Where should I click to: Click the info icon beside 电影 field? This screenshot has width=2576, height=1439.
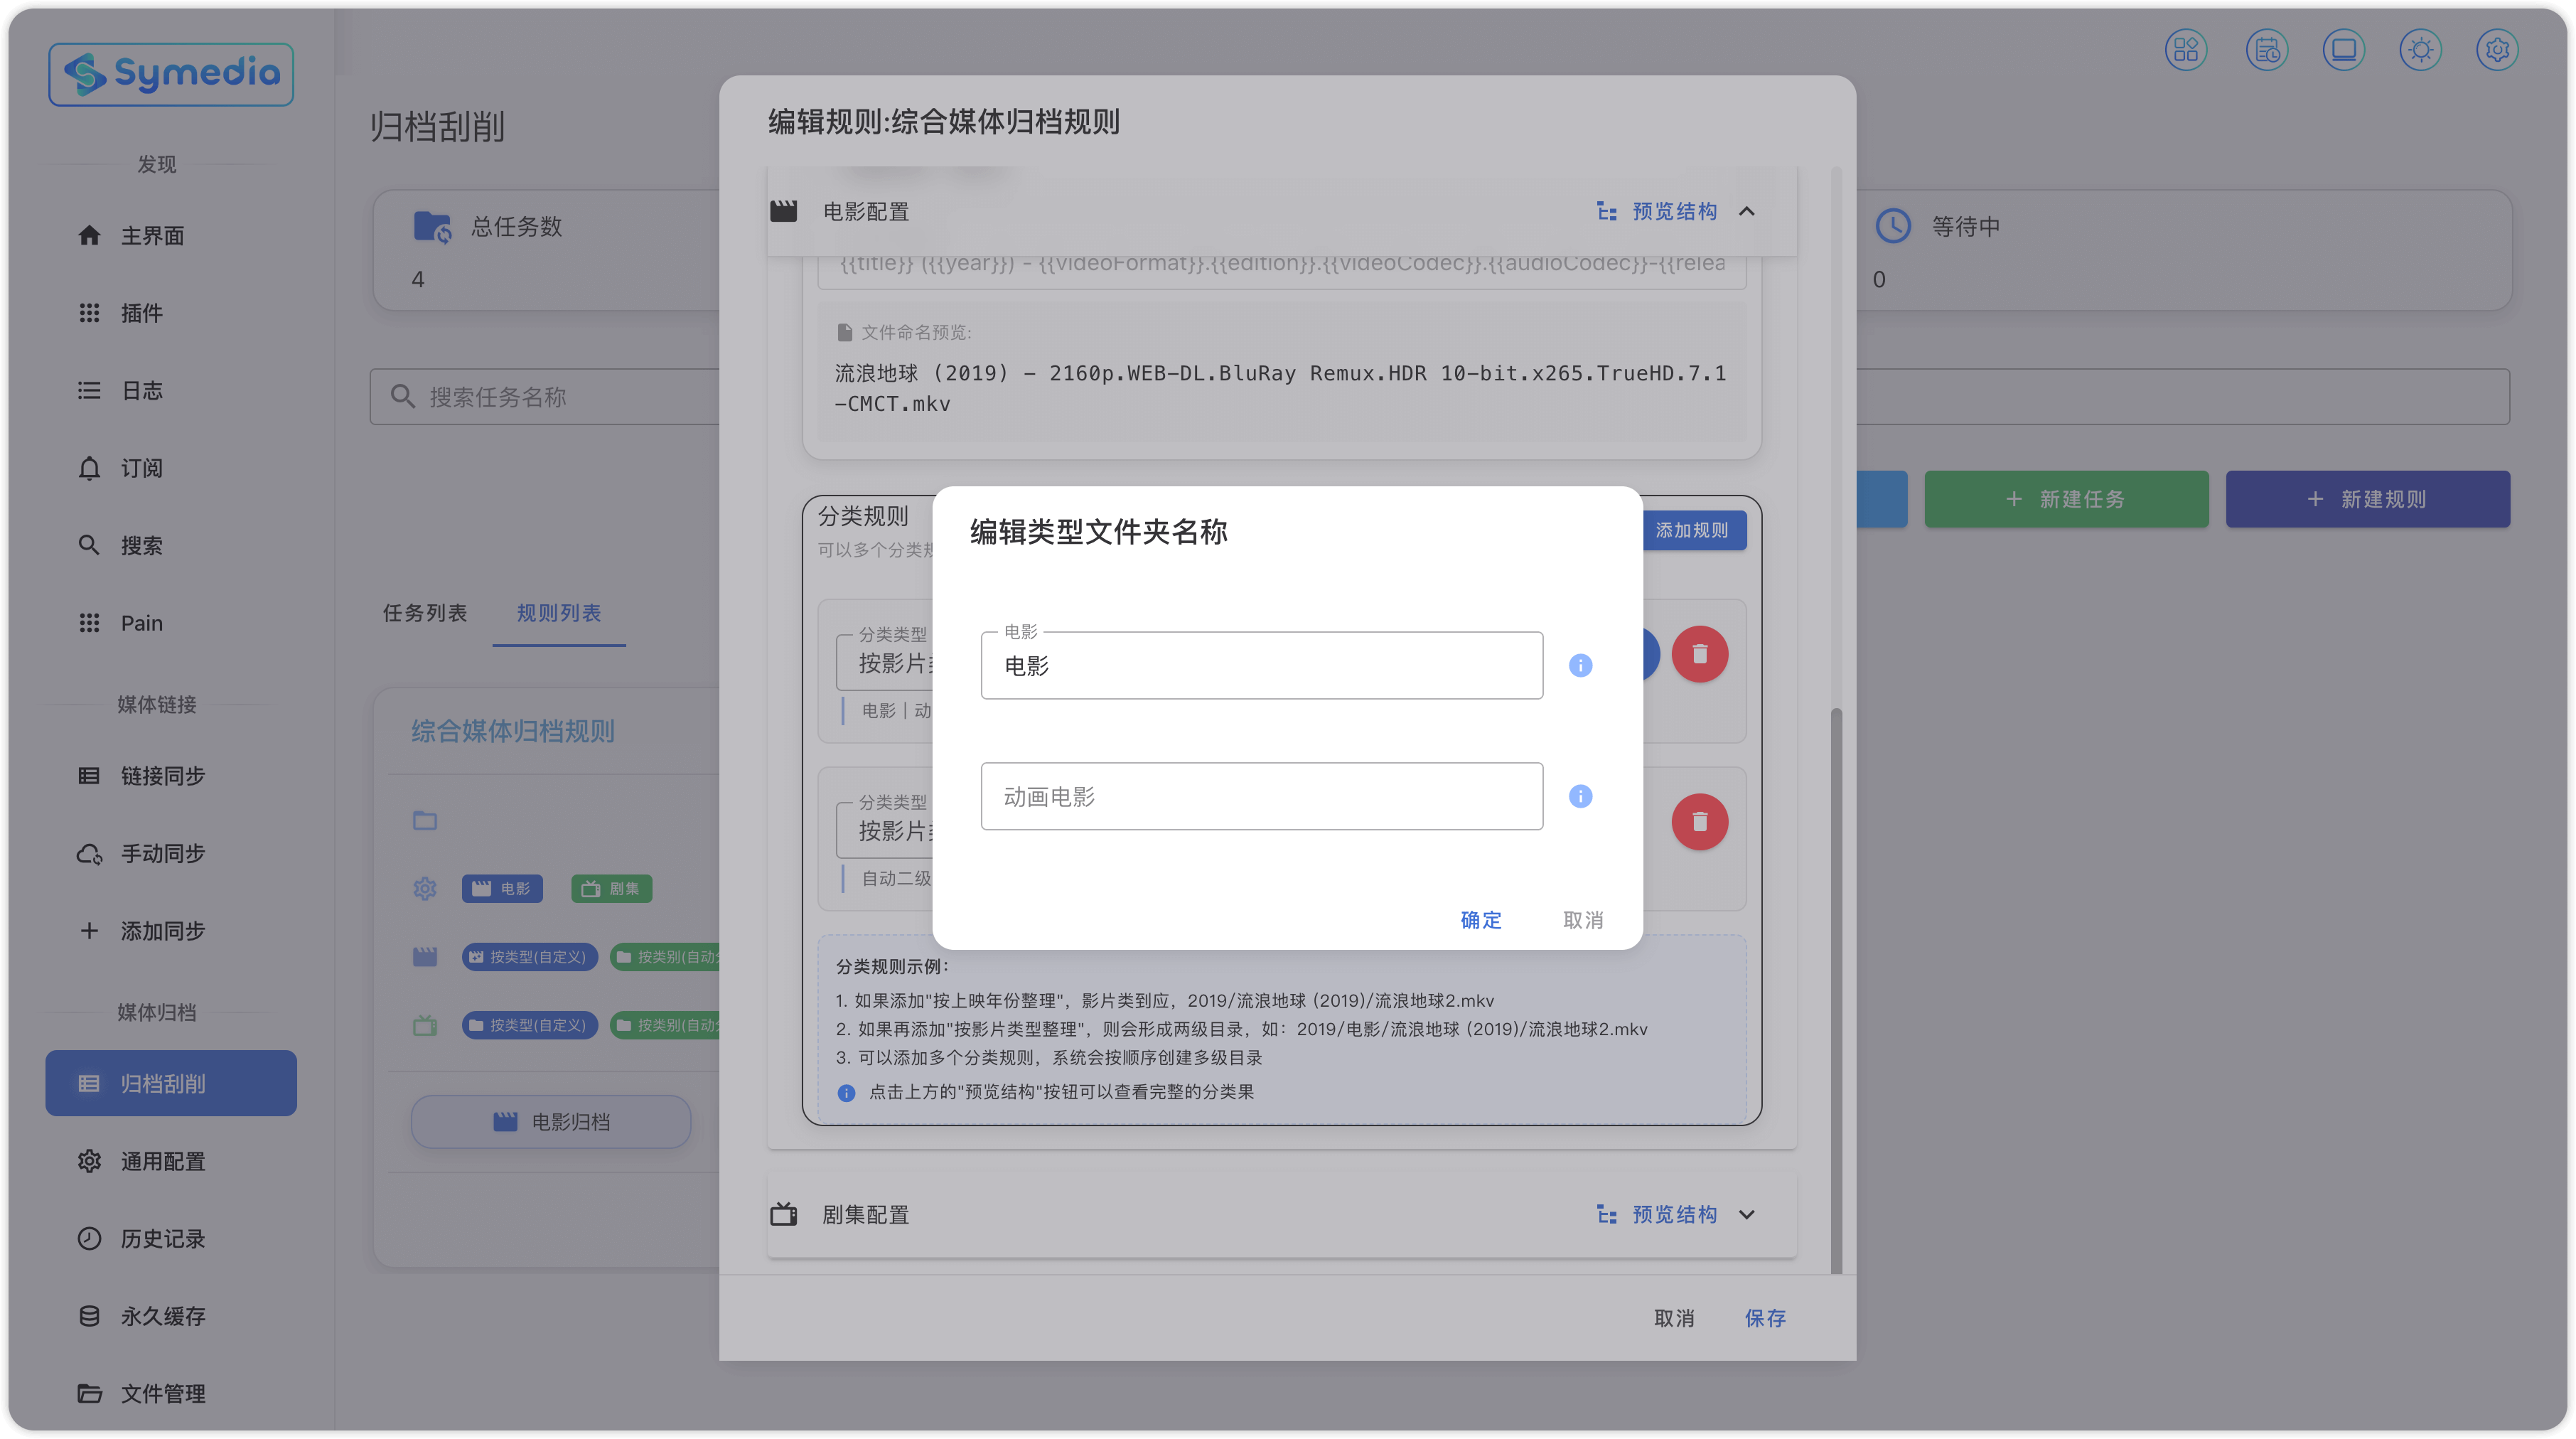(x=1580, y=665)
